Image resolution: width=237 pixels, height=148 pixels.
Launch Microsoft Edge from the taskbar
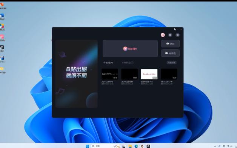click(136, 146)
